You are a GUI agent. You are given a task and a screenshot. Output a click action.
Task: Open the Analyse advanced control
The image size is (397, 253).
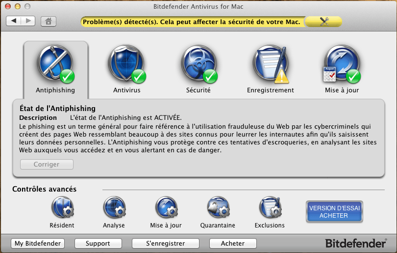point(114,208)
